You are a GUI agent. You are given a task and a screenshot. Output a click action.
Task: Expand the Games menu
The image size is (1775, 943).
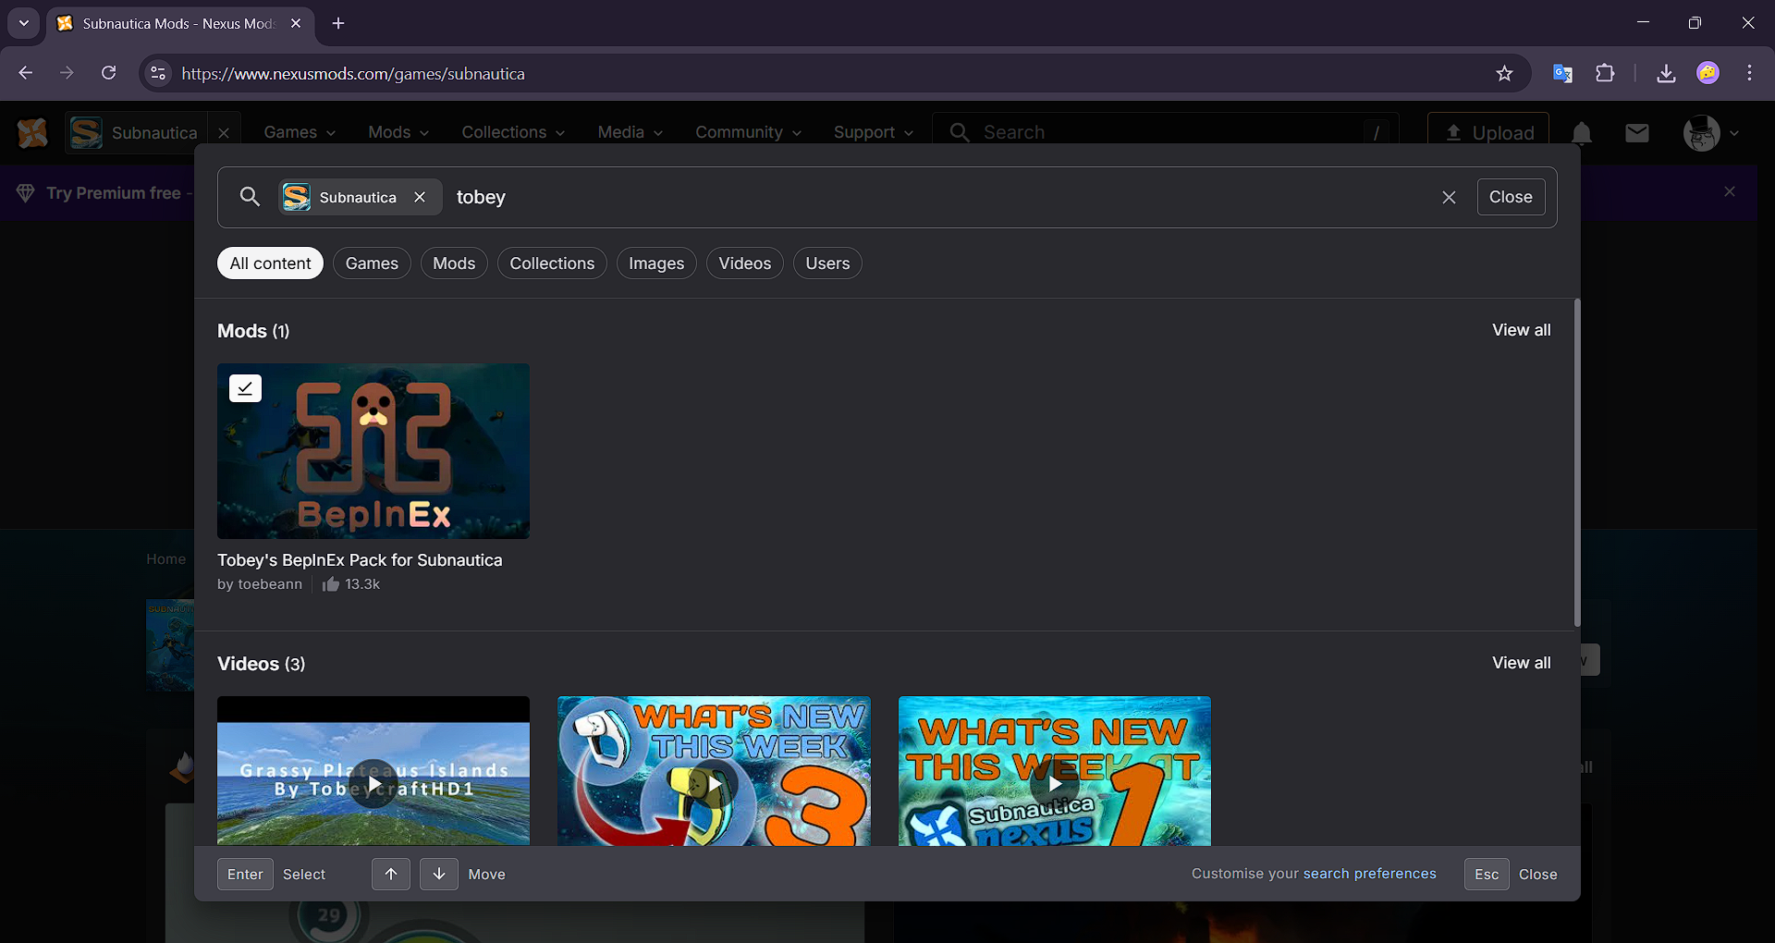tap(300, 132)
